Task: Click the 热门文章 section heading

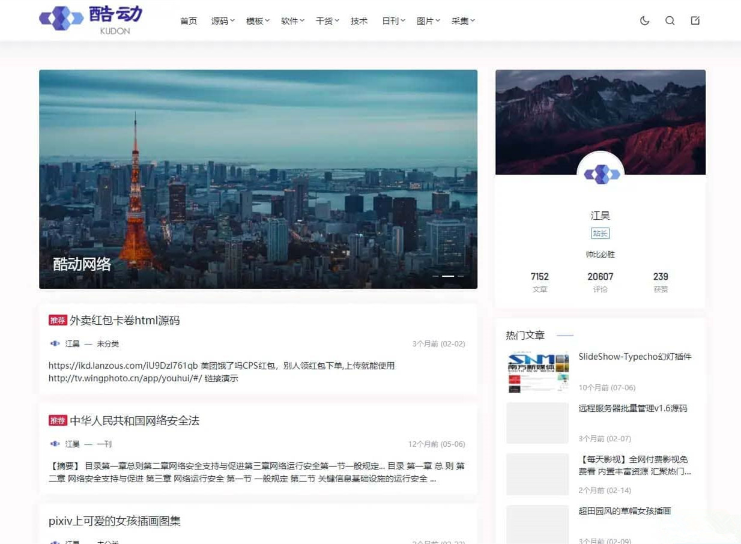Action: coord(525,335)
